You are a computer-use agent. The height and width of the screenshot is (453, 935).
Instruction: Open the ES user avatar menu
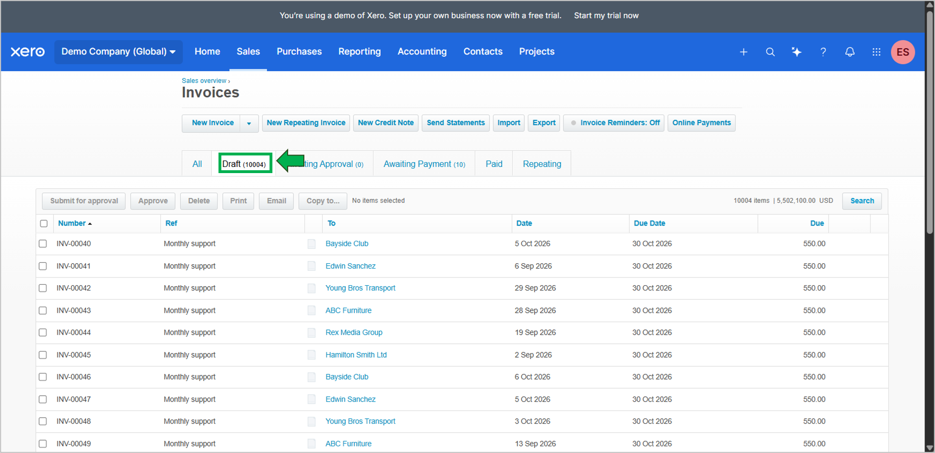903,52
